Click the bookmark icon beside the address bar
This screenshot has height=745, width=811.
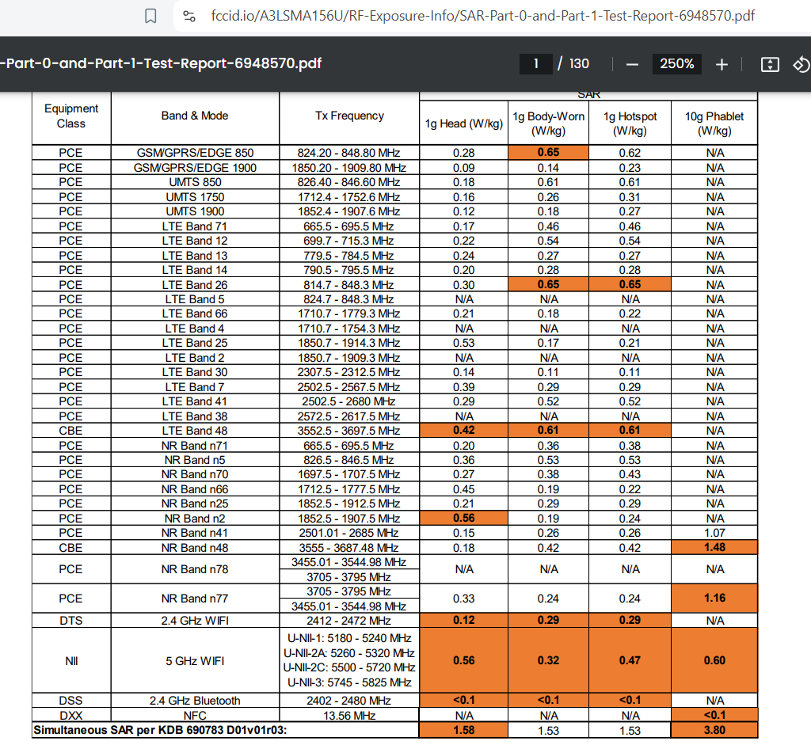[150, 16]
